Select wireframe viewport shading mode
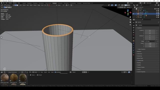Viewport: 160px width, 90px height. tap(124, 5)
